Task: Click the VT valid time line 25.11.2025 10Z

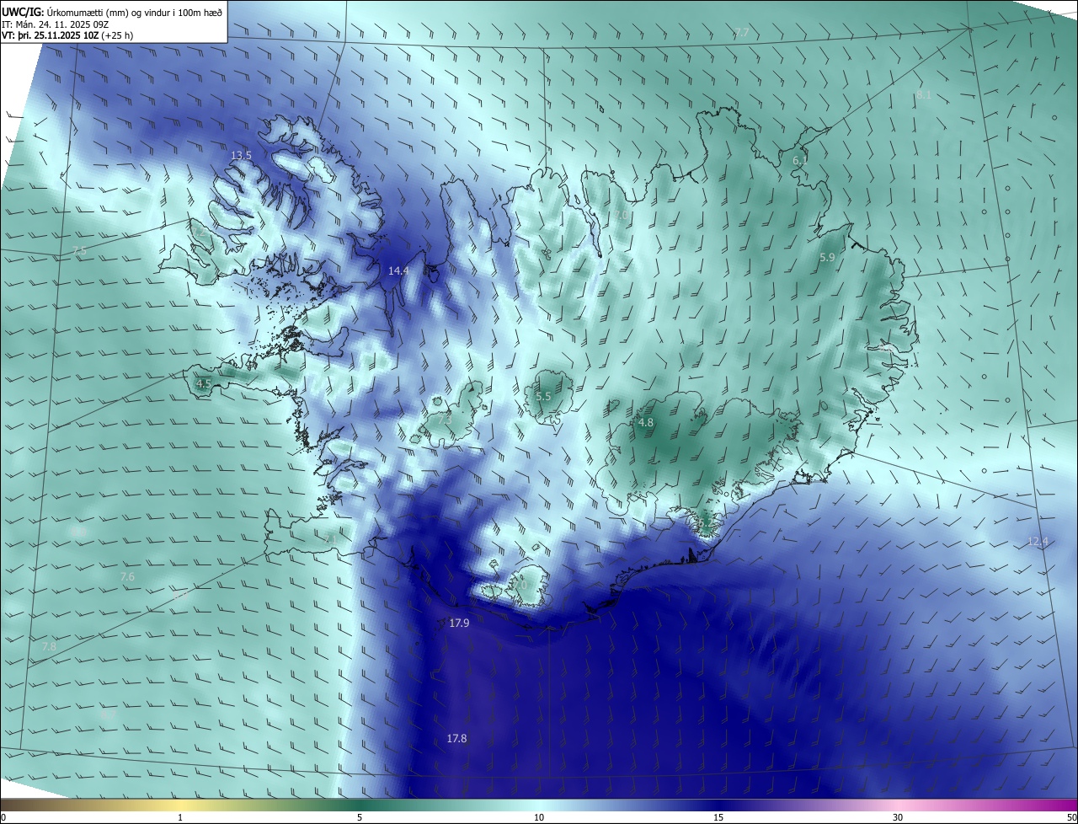Action: click(67, 35)
